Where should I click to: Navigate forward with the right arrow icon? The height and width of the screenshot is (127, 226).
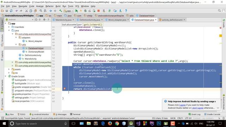point(55,11)
